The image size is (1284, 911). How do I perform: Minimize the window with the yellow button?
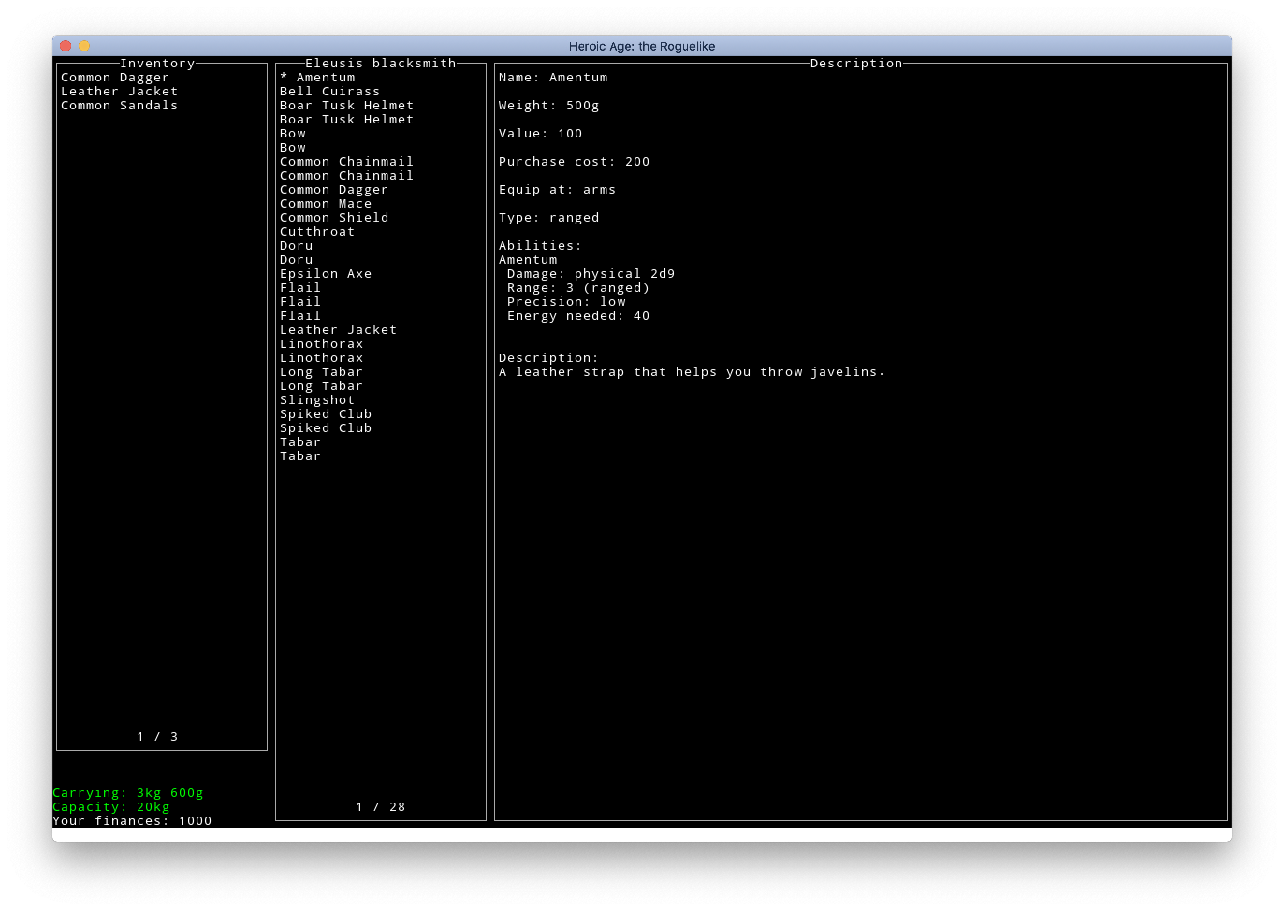(x=84, y=46)
